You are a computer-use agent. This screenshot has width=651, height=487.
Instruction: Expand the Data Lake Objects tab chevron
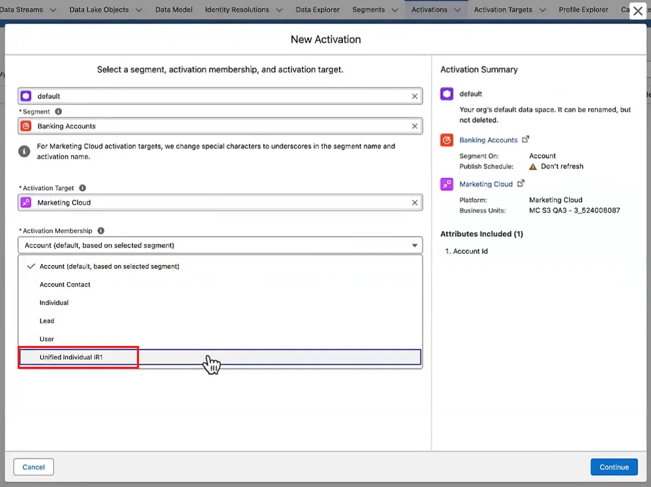[x=139, y=10]
